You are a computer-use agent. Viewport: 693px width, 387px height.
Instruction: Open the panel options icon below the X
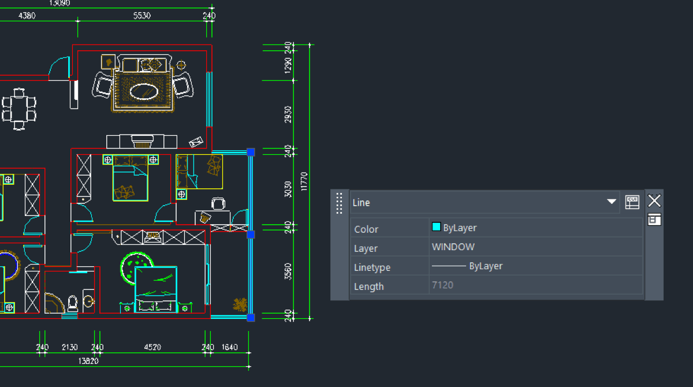point(654,219)
